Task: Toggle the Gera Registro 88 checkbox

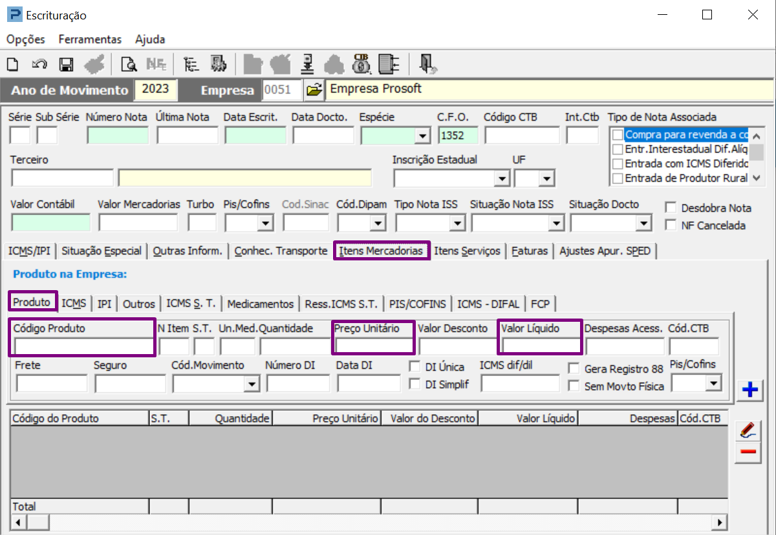Action: [x=574, y=369]
